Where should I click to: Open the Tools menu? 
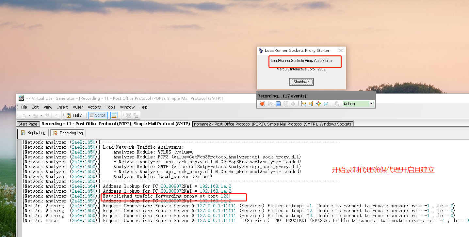coord(110,107)
